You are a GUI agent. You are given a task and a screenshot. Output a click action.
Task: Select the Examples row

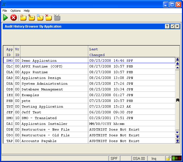coord(89,95)
